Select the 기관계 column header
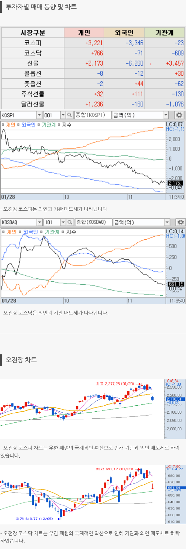 [164, 32]
